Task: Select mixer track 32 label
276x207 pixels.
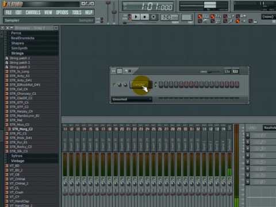Action: tap(198, 129)
